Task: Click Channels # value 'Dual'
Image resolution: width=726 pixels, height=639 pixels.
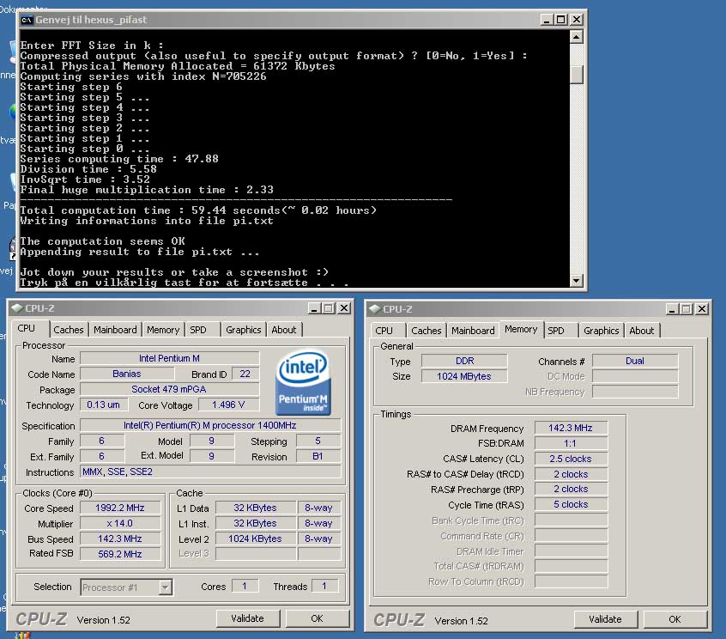Action: [x=635, y=361]
